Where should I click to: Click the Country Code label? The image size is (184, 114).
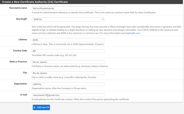point(20,50)
